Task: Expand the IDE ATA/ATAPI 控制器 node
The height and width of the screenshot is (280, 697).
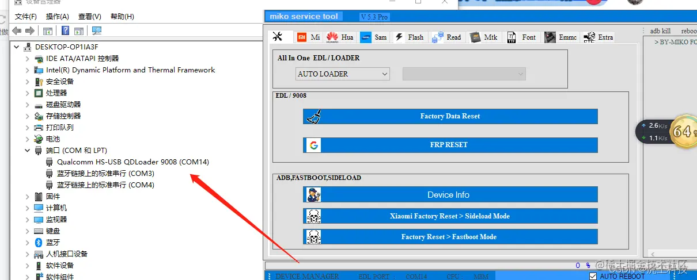Action: point(27,59)
